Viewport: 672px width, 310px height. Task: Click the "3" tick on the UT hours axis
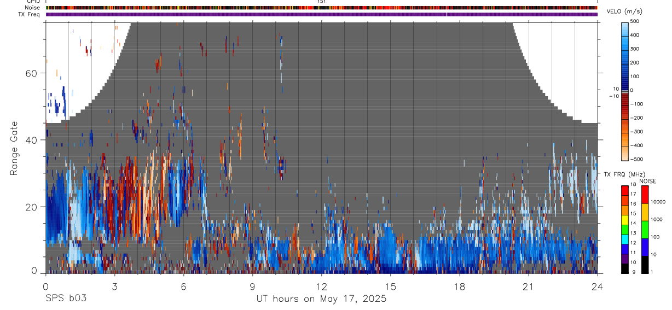click(114, 286)
